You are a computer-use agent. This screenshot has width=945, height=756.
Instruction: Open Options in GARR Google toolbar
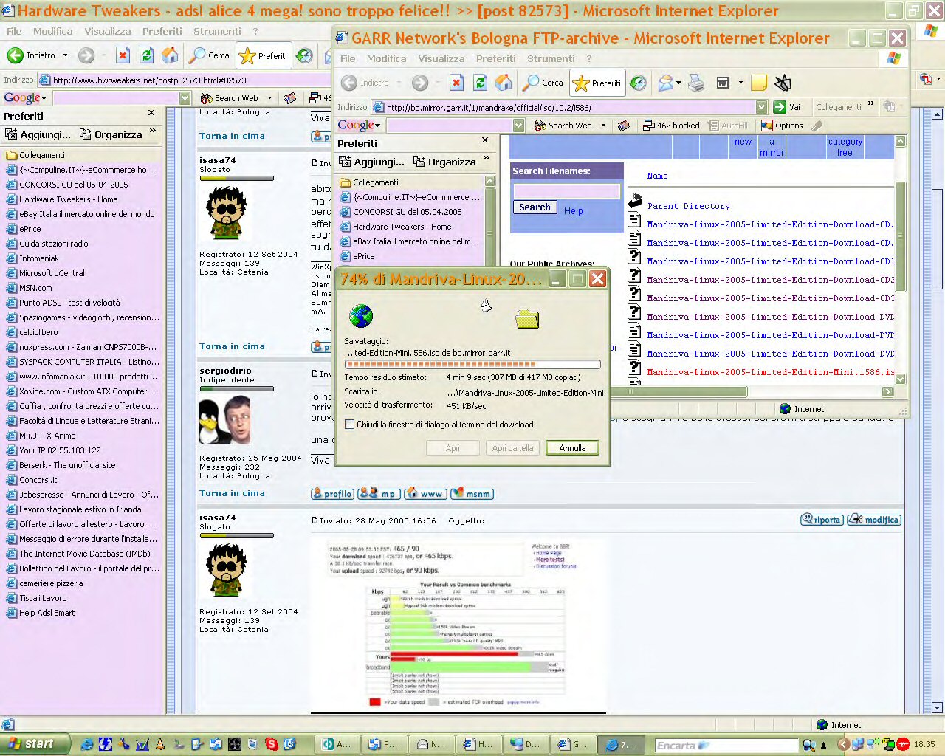coord(782,126)
